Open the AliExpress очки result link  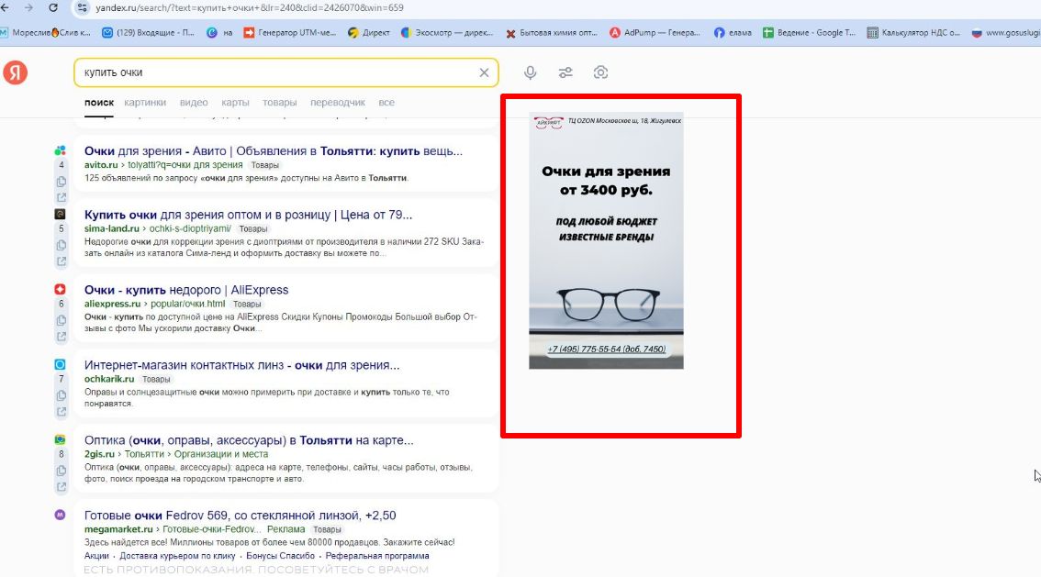185,290
